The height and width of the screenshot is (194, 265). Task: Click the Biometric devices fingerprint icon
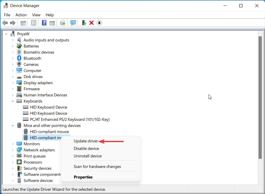19,52
